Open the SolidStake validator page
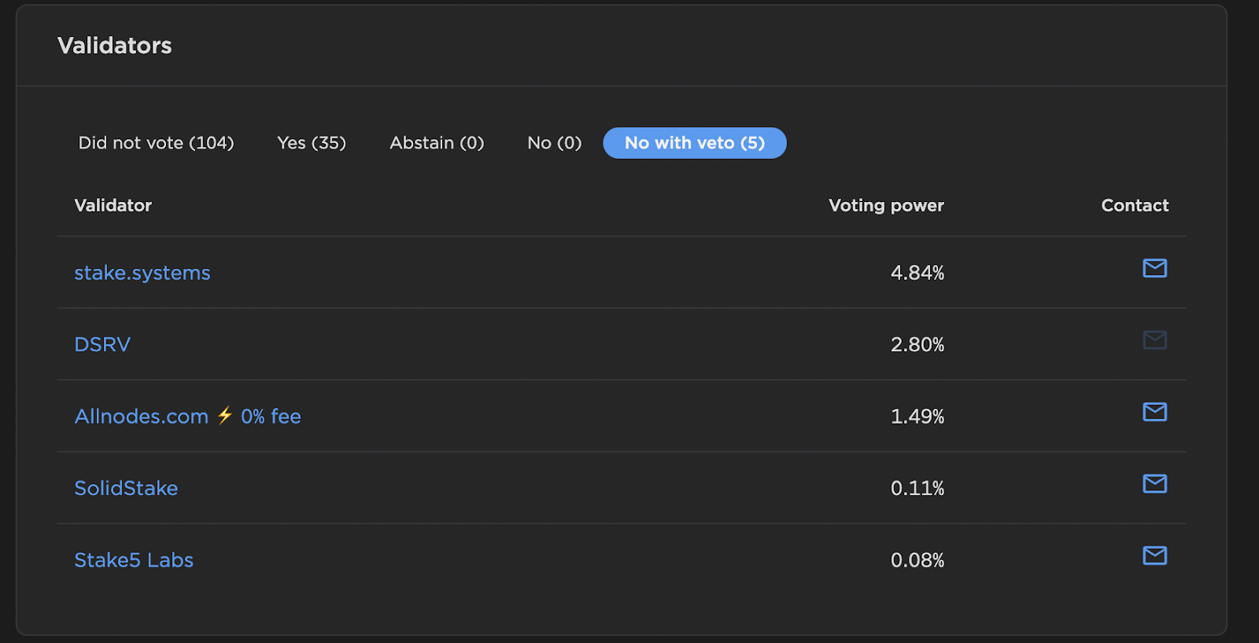Screen dimensions: 1259x643 pos(126,488)
